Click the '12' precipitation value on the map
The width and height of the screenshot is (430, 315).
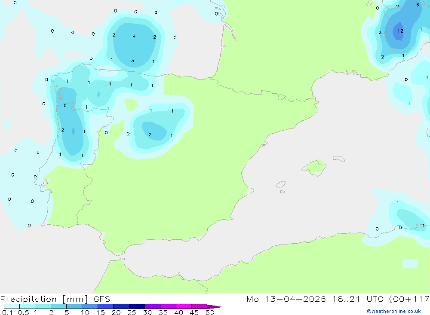(x=400, y=31)
